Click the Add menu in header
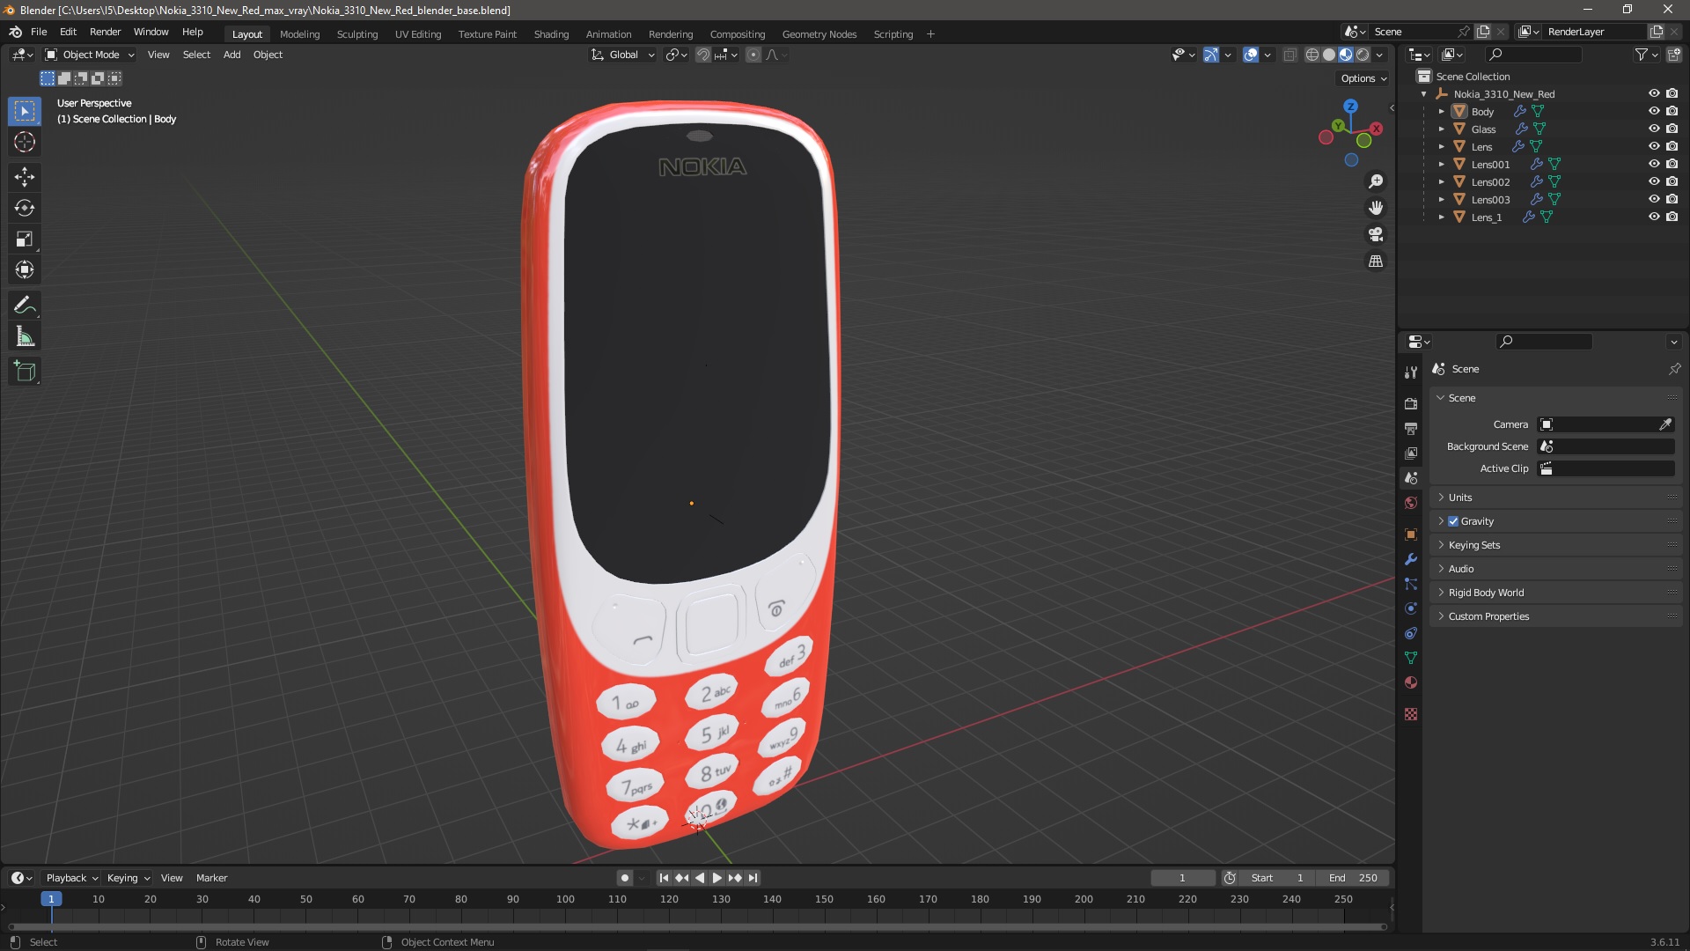Image resolution: width=1690 pixels, height=951 pixels. pyautogui.click(x=231, y=55)
